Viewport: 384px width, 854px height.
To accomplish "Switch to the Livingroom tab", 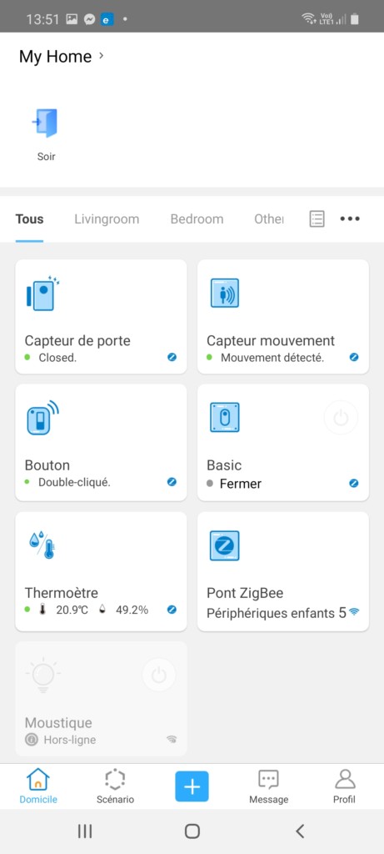I will click(107, 219).
